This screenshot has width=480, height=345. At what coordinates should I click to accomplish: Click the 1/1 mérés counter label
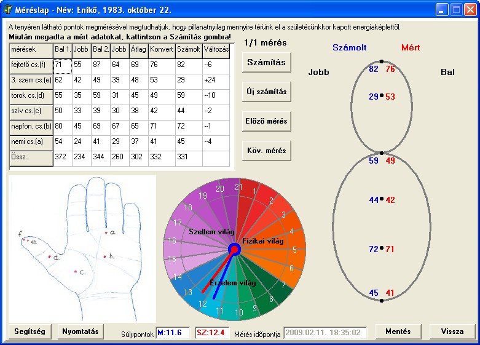tap(266, 42)
